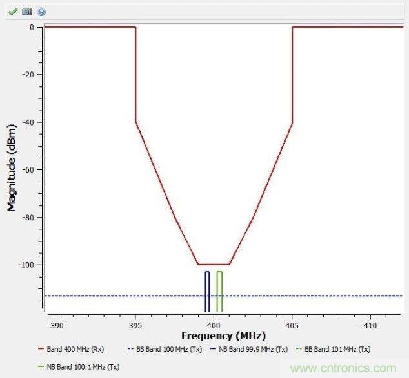
Task: Click the green NB Band 100.1 MHz swatch
Action: (41, 366)
